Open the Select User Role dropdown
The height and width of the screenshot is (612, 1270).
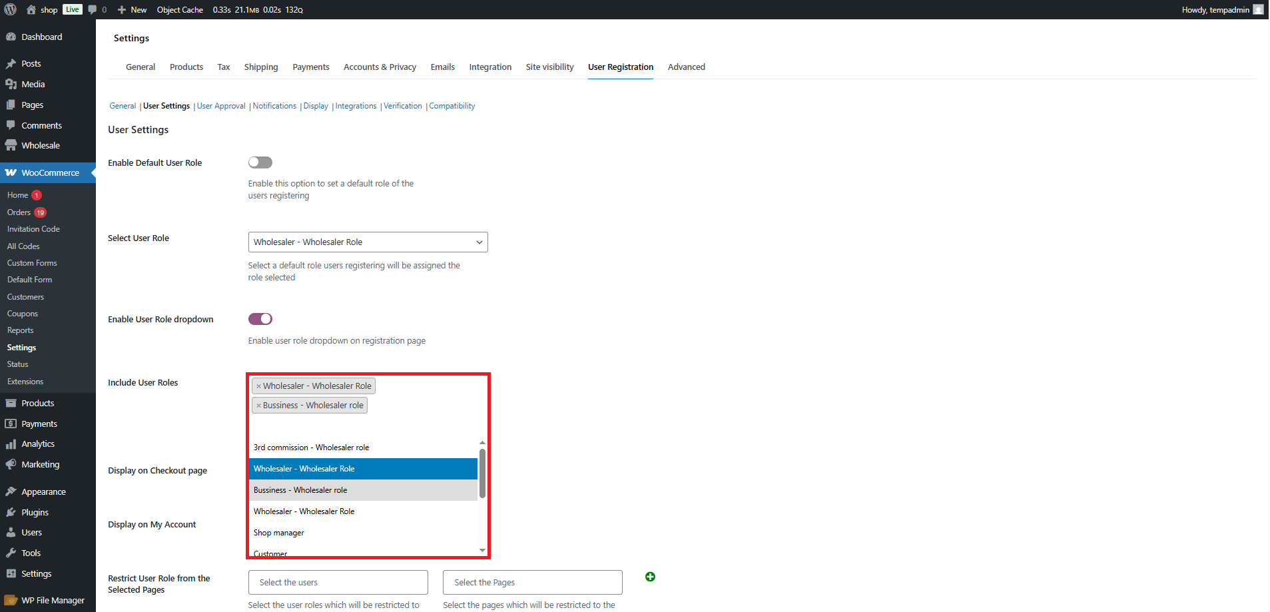click(368, 242)
